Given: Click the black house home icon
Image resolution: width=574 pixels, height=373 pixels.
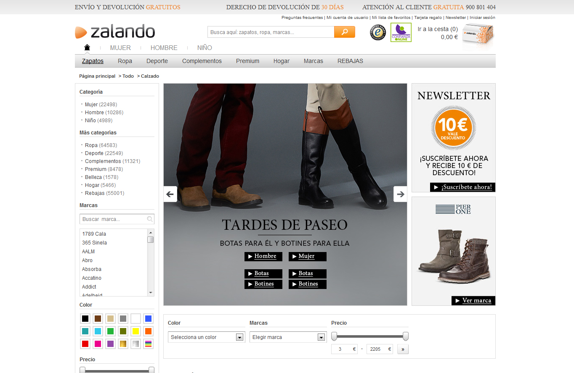Looking at the screenshot, I should click(x=87, y=47).
